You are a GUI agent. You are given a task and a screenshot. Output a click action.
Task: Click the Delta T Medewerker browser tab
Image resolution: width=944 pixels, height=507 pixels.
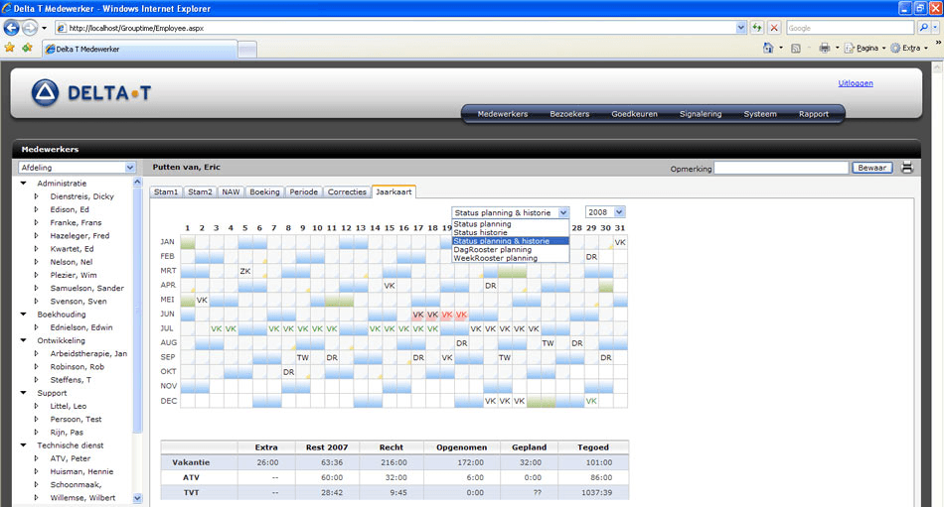tap(140, 50)
